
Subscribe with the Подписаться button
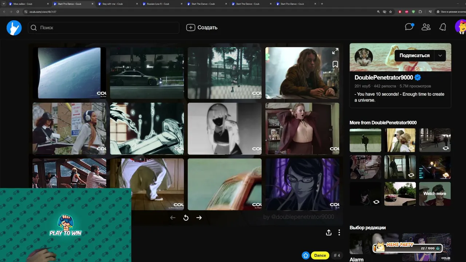tap(414, 55)
